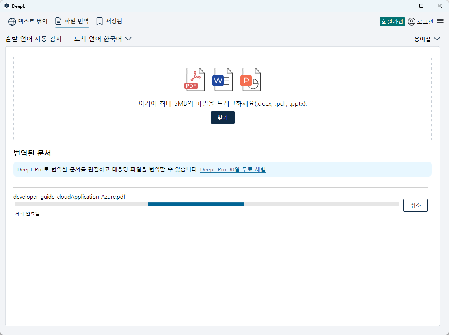Open the 저장됨 tab
This screenshot has height=335, width=449.
[x=109, y=21]
